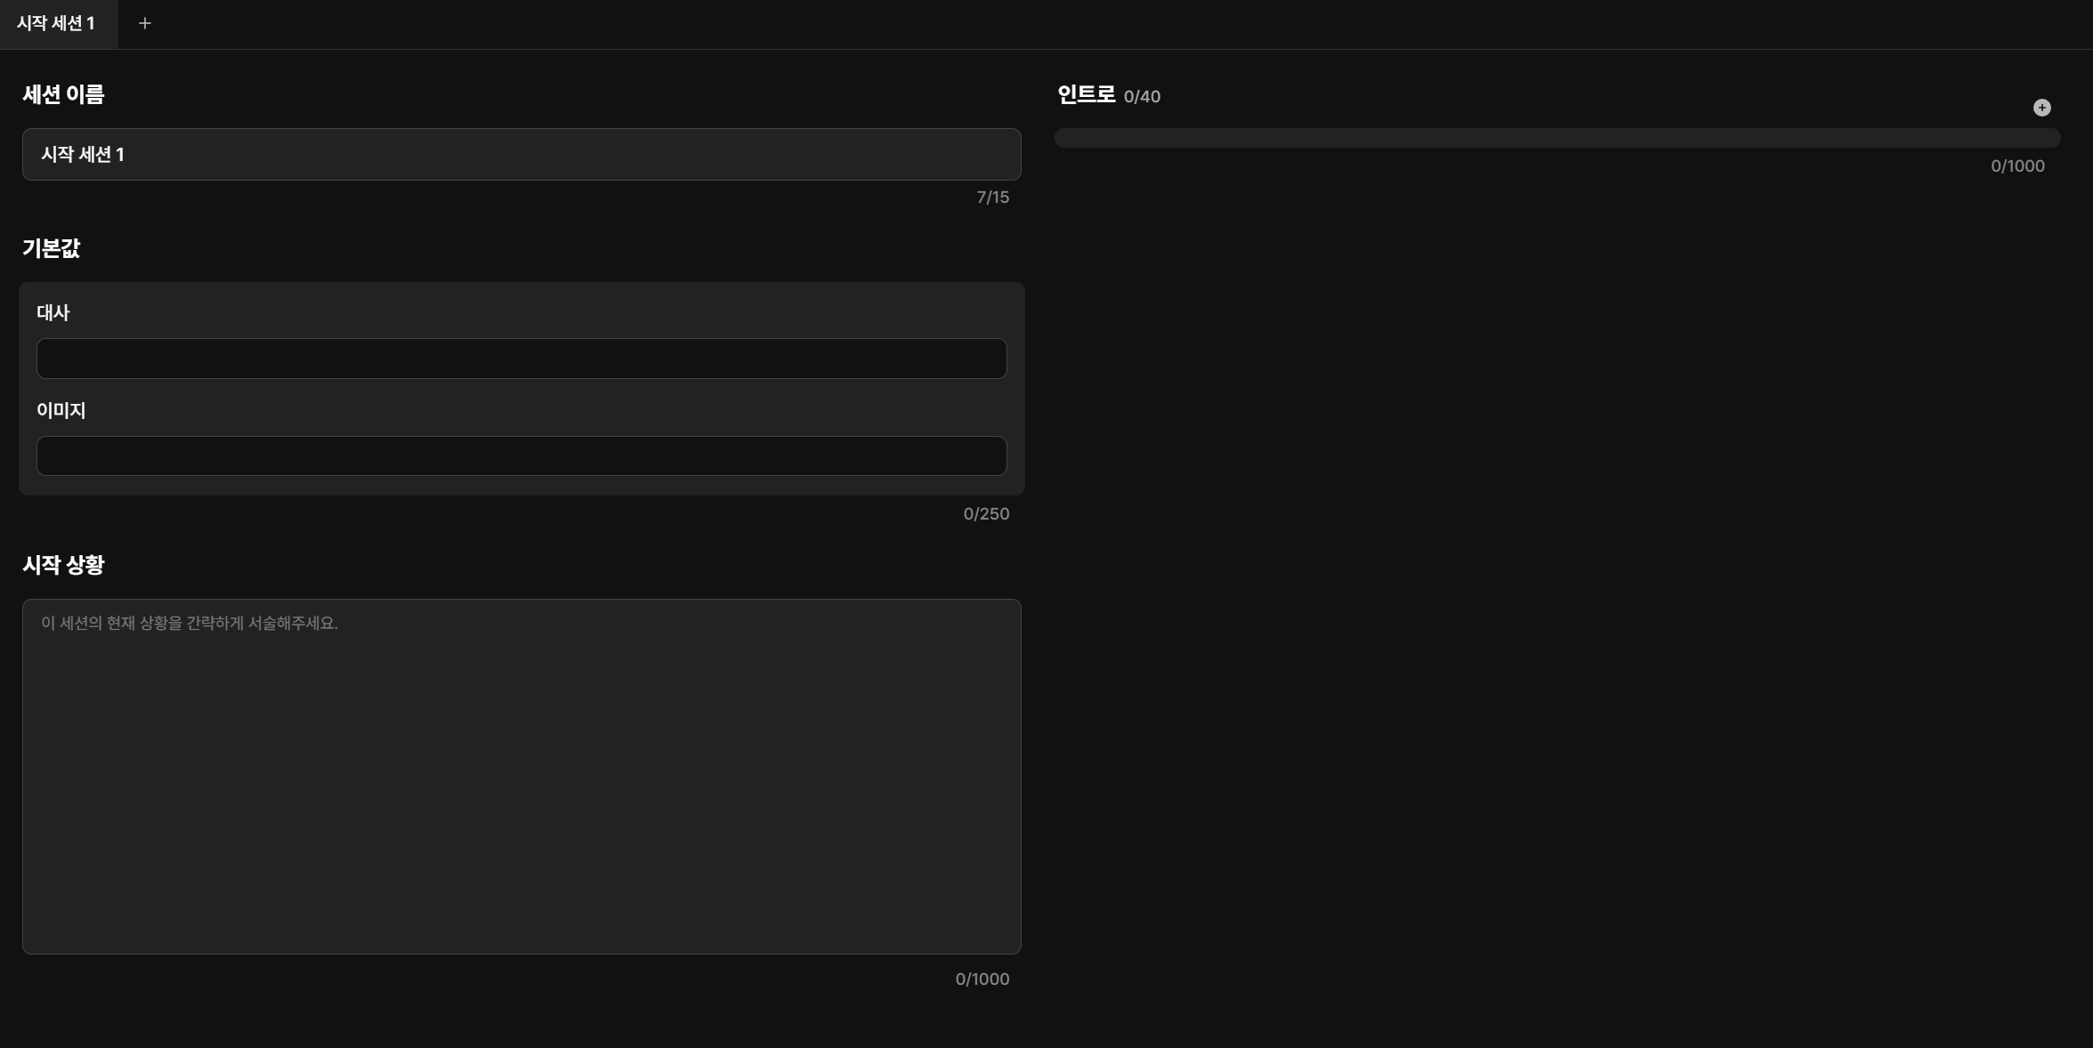The height and width of the screenshot is (1048, 2093).
Task: Click the 시작 상황 section heading
Action: point(63,565)
